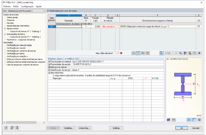
Task: Click column A header in results table
Action: coord(69,15)
